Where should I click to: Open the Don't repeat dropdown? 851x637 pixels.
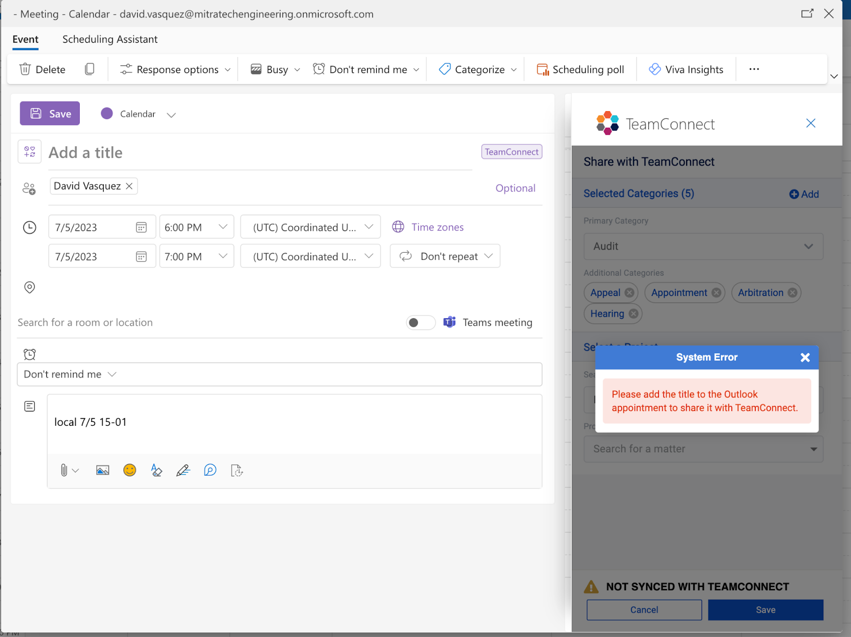point(445,256)
